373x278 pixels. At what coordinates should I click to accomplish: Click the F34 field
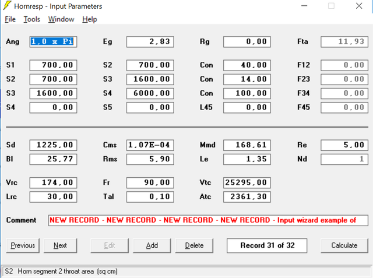point(344,93)
